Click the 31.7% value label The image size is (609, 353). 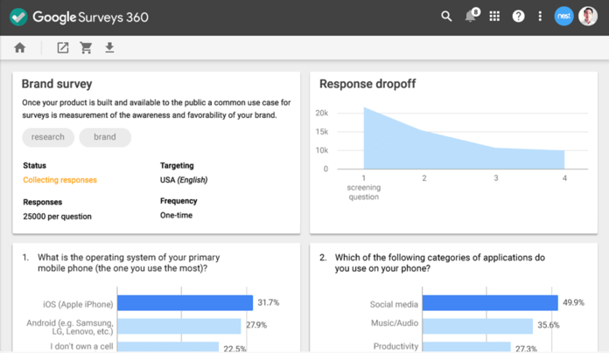[x=269, y=302]
